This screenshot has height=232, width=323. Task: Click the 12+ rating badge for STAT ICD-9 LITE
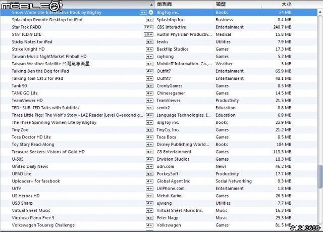click(x=148, y=35)
